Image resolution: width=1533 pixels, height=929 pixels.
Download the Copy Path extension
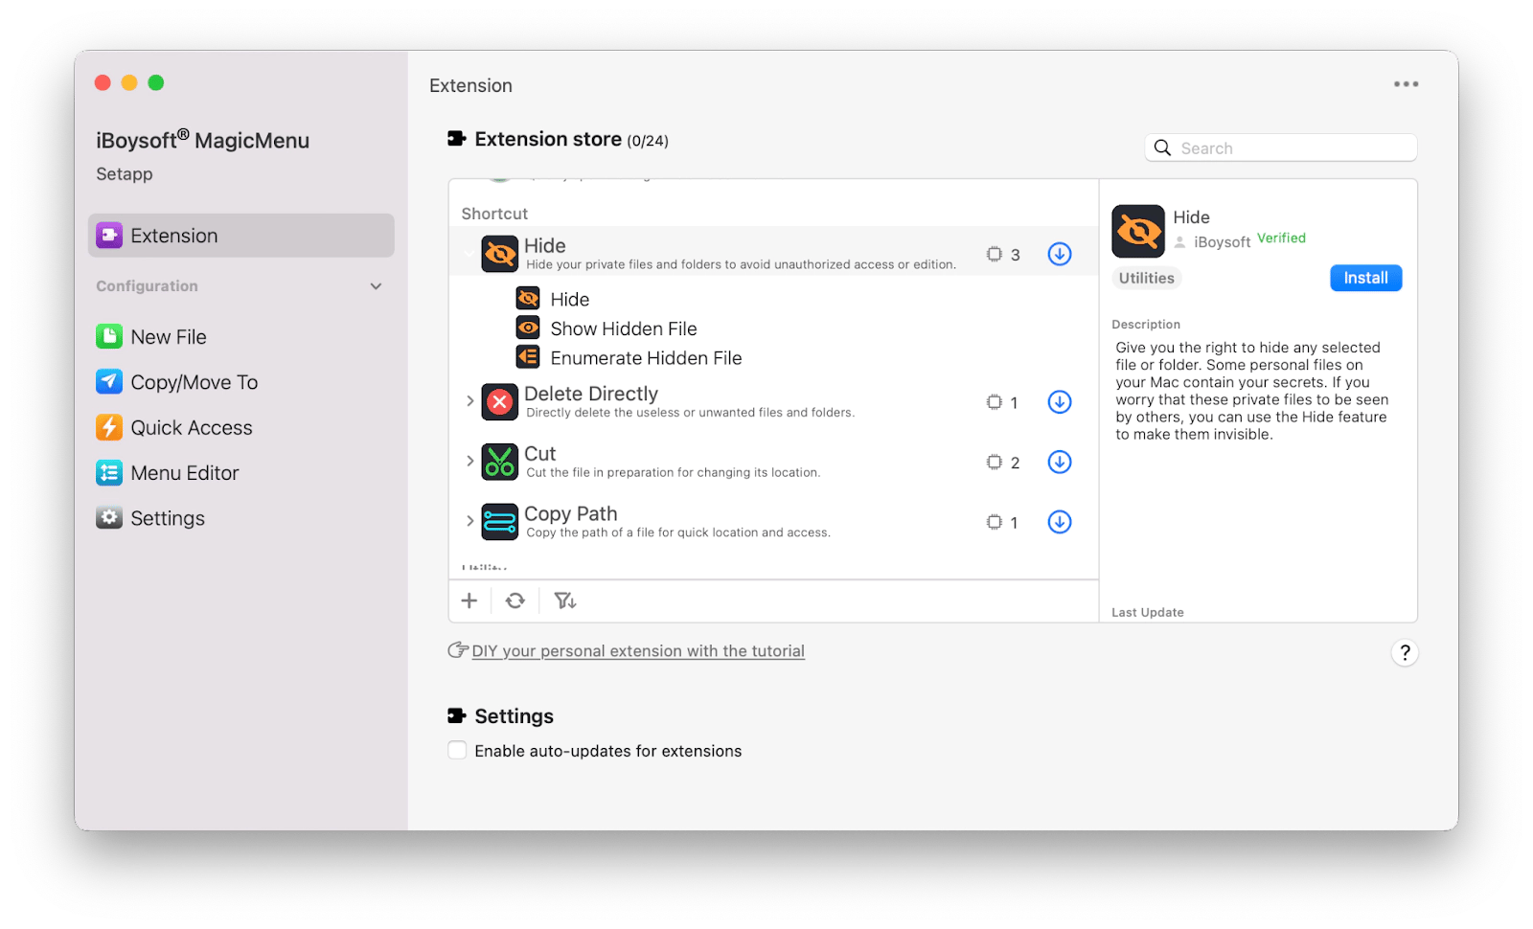(1060, 522)
